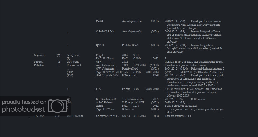The height and width of the screenshot is (137, 258).
Task: Click the '(700)' delivered count
Action: tap(183, 45)
